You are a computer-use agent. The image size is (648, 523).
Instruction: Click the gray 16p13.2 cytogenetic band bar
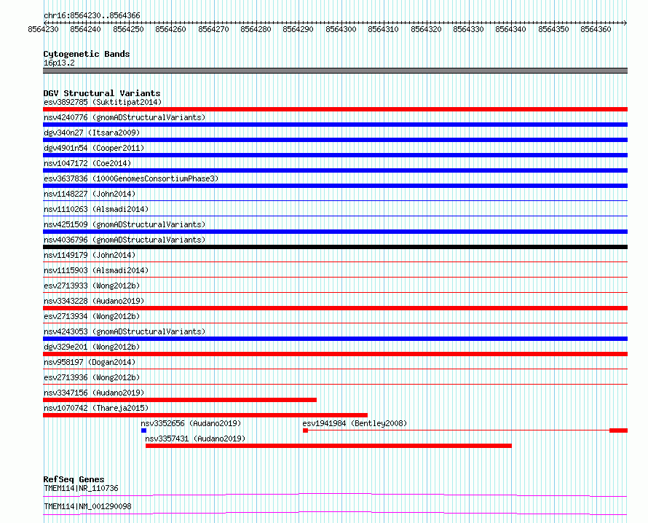tap(335, 71)
